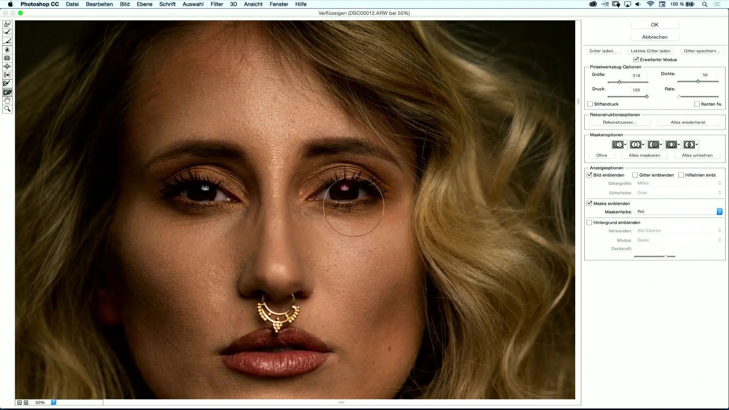Open the Invert Selection mask dropdown

pyautogui.click(x=691, y=145)
